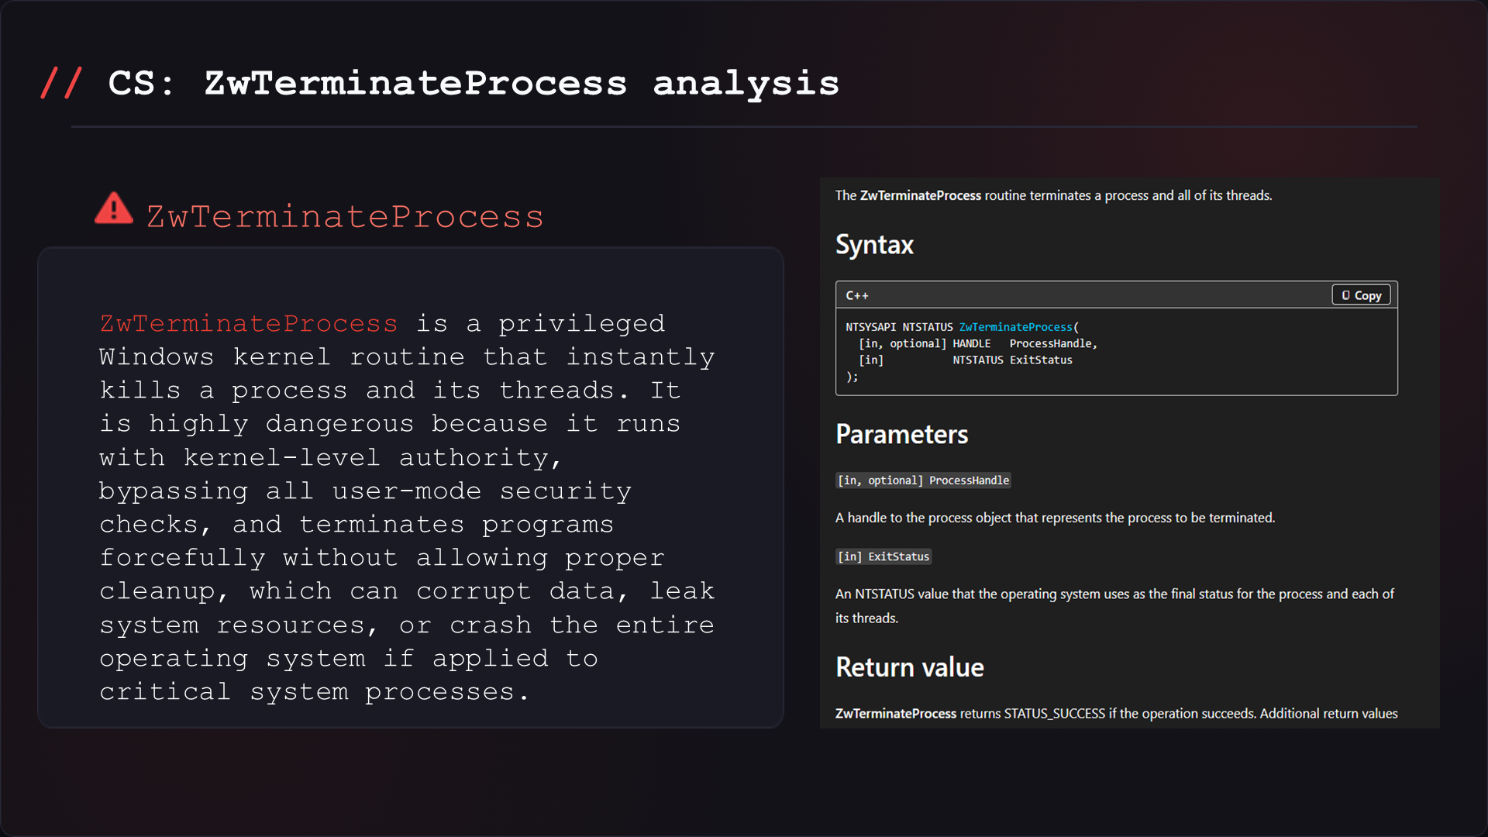Click 'NTSTATUS ExitStatus' line in code
1488x837 pixels.
tap(1012, 360)
